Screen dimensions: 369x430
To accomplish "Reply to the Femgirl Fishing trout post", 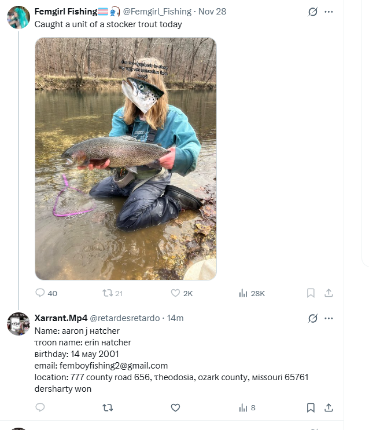I will [40, 293].
